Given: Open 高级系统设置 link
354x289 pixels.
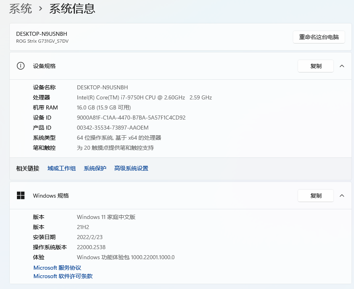Looking at the screenshot, I should [131, 168].
